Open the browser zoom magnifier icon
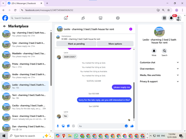The image size is (186, 139). [x=163, y=10]
